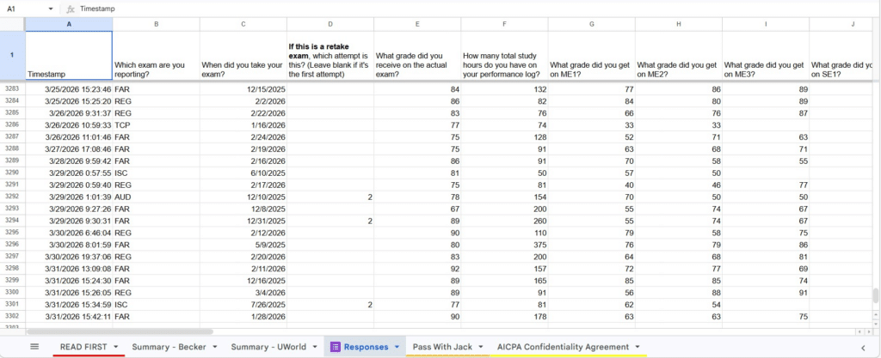Viewport: 881px width, 358px height.
Task: Switch to the READ FIRST sheet
Action: [x=84, y=347]
